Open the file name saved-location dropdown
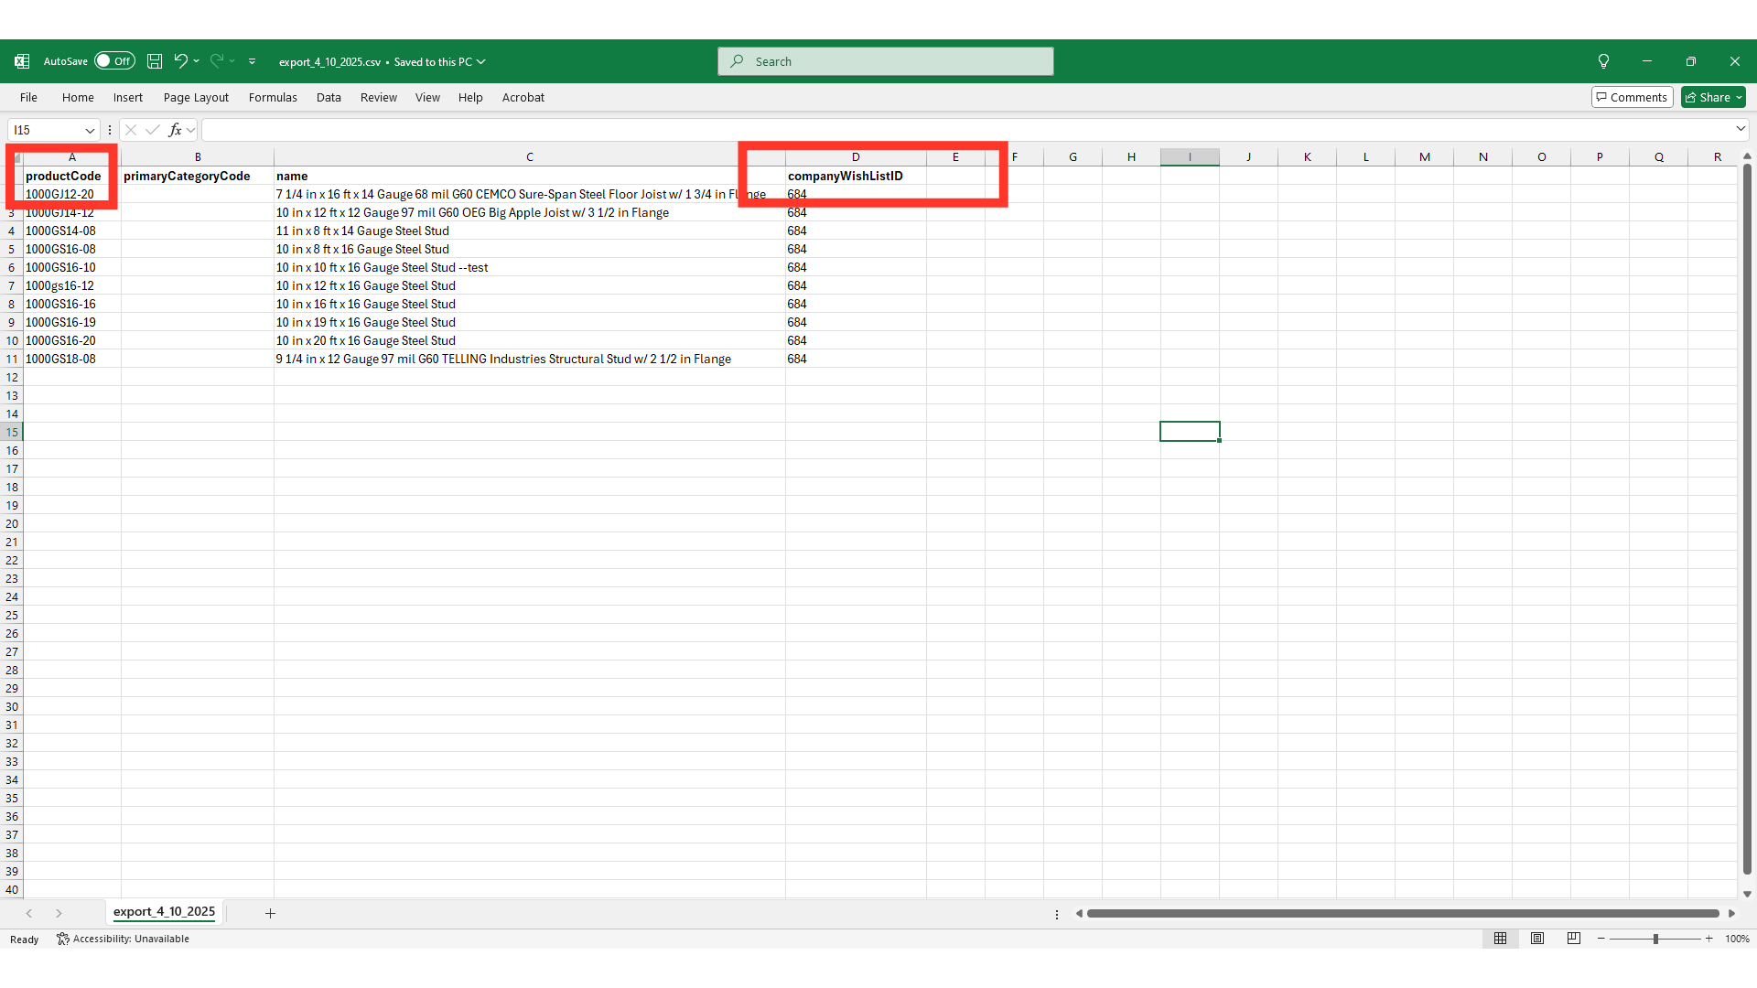The height and width of the screenshot is (988, 1757). 481,61
